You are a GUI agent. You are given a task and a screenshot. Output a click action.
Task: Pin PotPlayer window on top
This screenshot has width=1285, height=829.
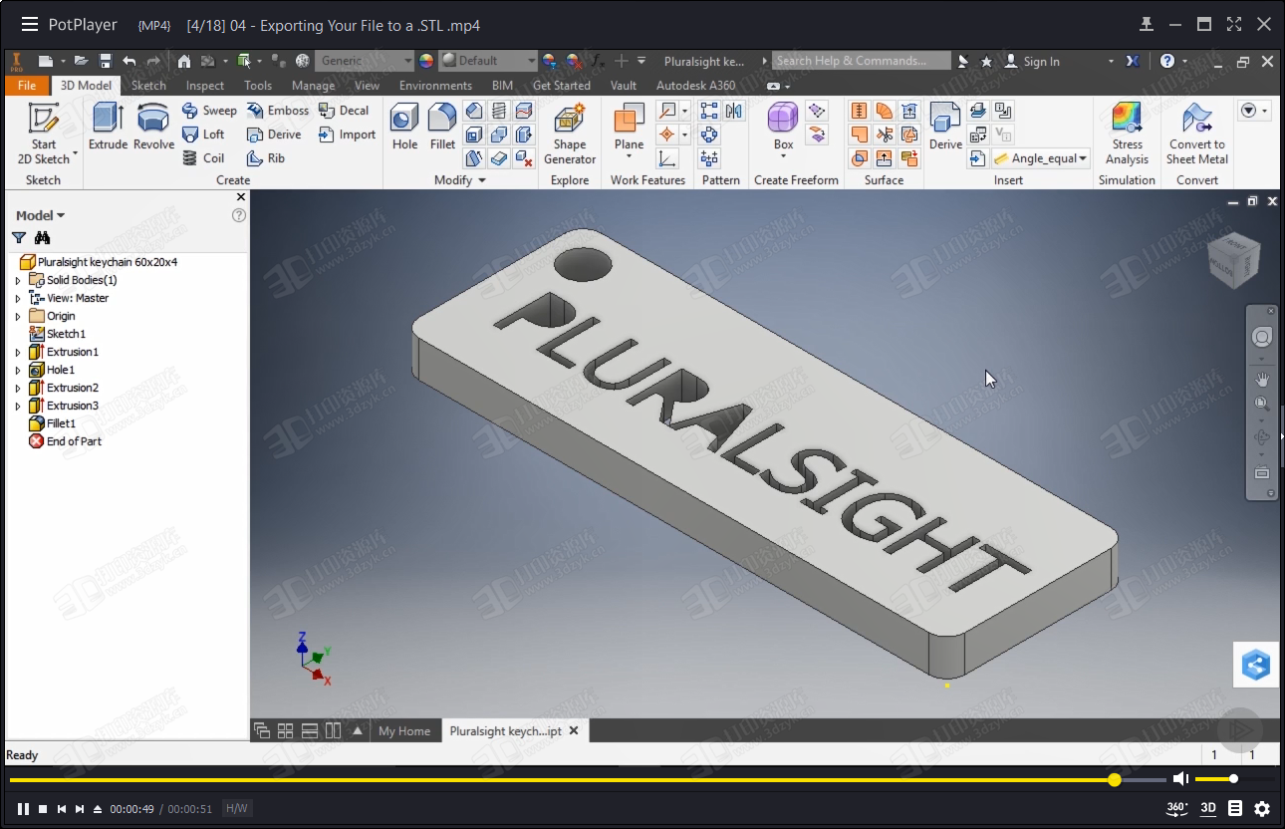pyautogui.click(x=1148, y=24)
